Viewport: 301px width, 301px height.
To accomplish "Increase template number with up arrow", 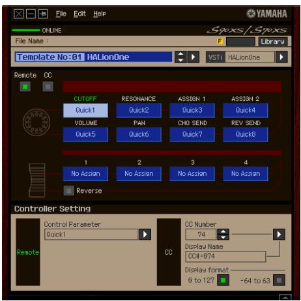I will pos(180,54).
